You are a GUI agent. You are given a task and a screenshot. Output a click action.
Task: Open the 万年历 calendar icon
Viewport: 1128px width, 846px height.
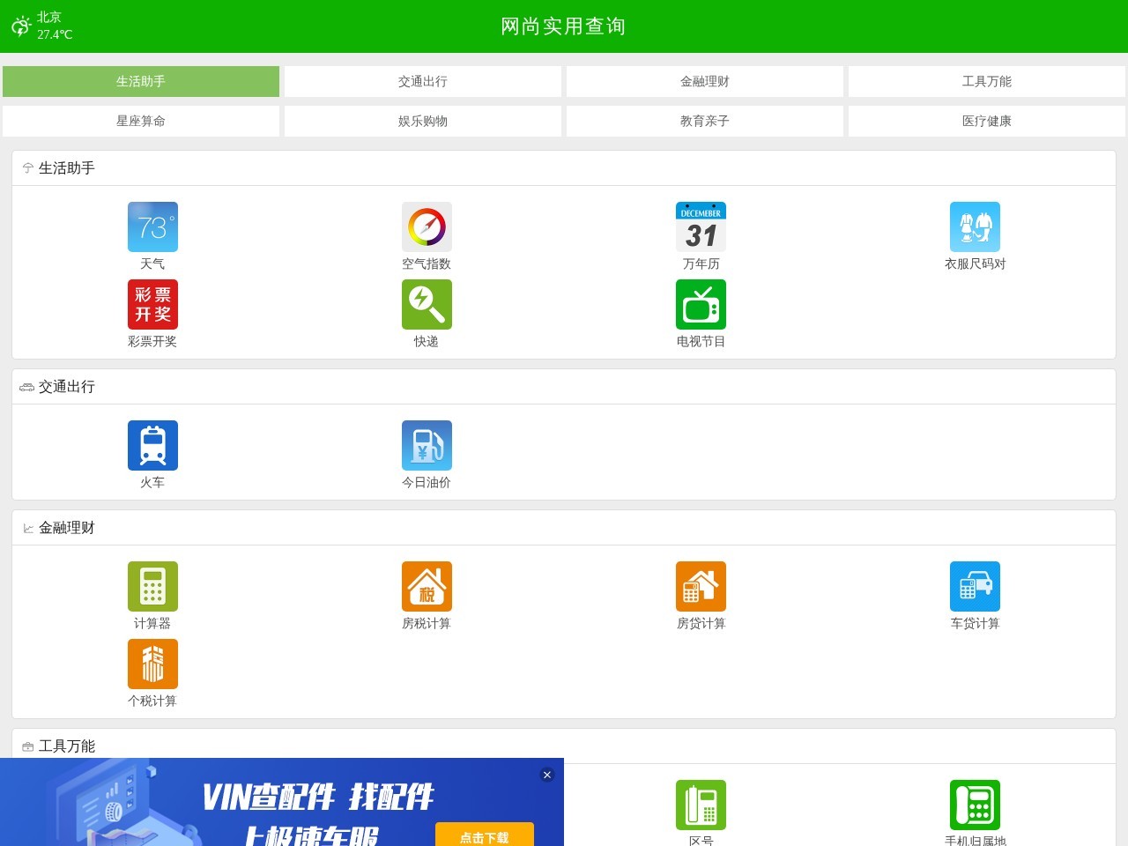click(701, 227)
